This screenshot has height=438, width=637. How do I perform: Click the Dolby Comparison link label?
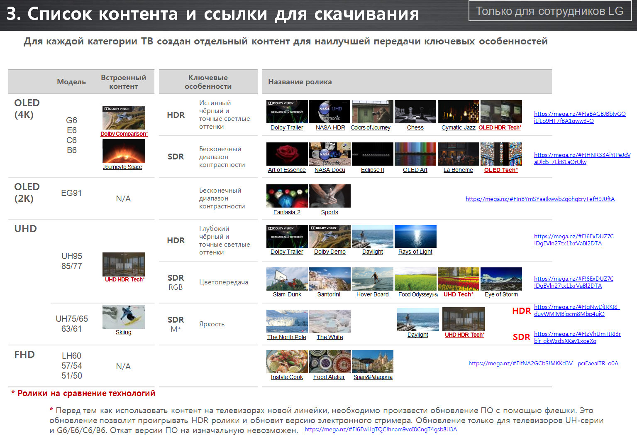[124, 134]
